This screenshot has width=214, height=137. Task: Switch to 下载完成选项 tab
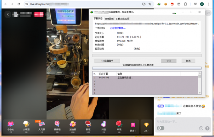pos(122,19)
